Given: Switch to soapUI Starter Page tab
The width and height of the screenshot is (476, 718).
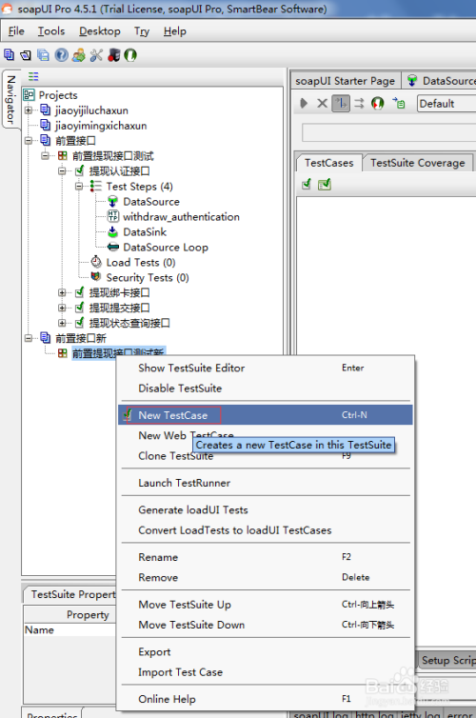Looking at the screenshot, I should [345, 81].
